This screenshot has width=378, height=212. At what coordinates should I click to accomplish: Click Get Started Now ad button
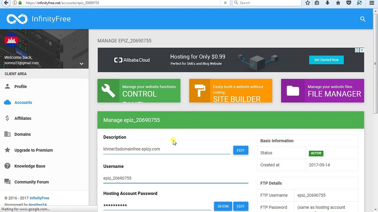coord(326,60)
